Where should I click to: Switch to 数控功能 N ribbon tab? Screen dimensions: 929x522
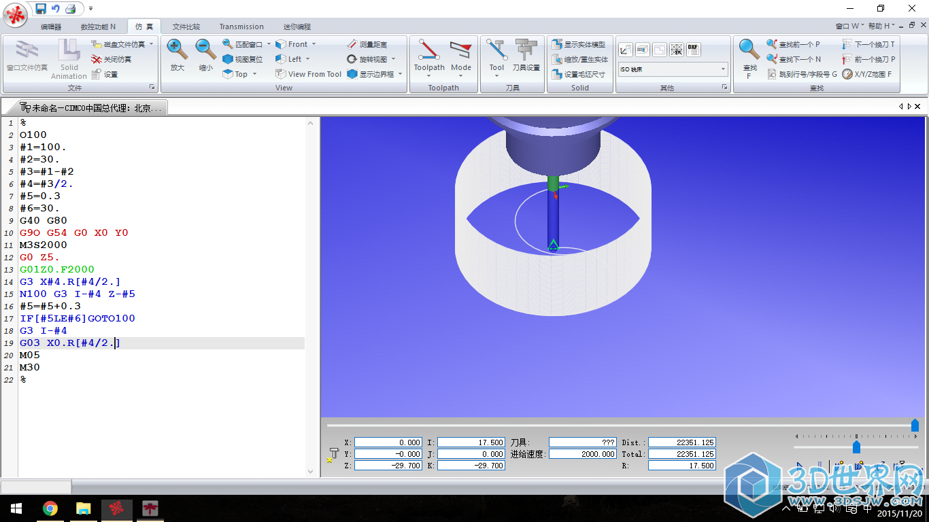[98, 27]
